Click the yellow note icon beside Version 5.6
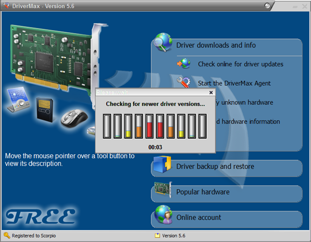The height and width of the screenshot is (242, 311). point(157,236)
